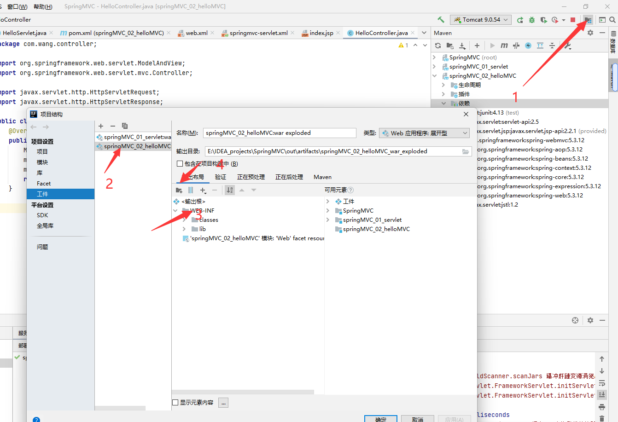The width and height of the screenshot is (618, 422).
Task: Browse for 输出目录 folder
Action: click(x=466, y=151)
